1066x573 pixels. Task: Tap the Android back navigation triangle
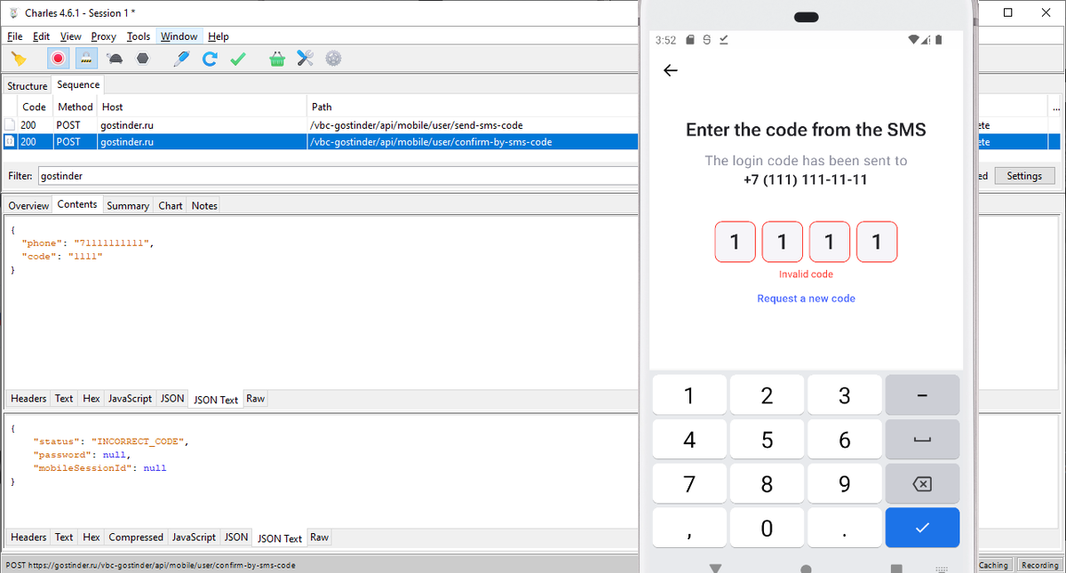point(715,568)
